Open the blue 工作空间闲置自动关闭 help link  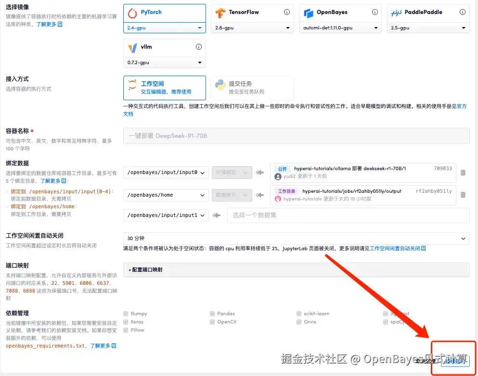click(x=398, y=248)
